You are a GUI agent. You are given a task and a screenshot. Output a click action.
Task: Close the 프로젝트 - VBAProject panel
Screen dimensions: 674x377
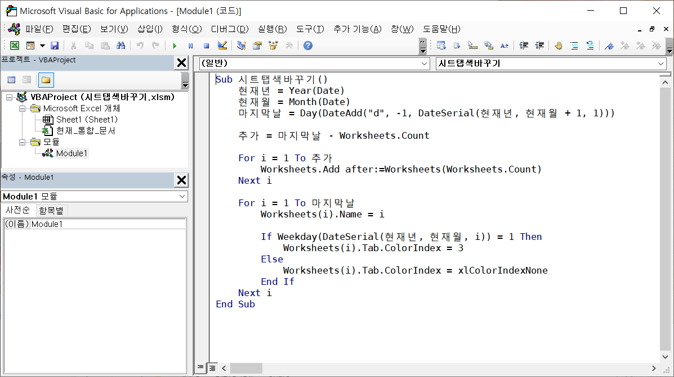click(182, 62)
